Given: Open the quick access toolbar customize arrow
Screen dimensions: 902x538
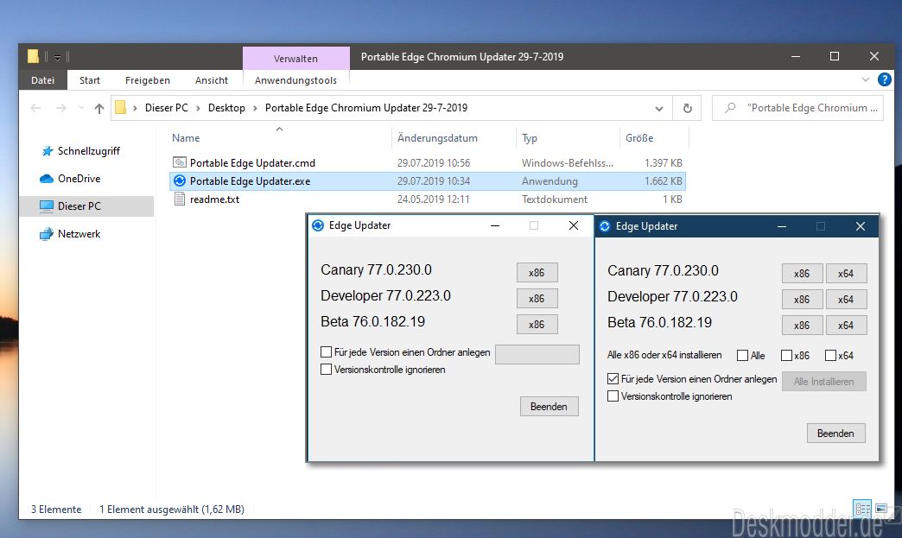Looking at the screenshot, I should click(58, 57).
